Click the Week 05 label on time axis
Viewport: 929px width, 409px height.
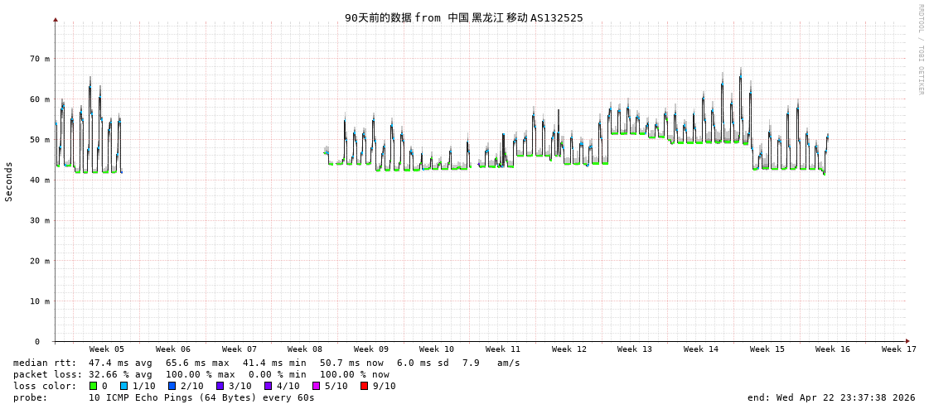(x=107, y=349)
